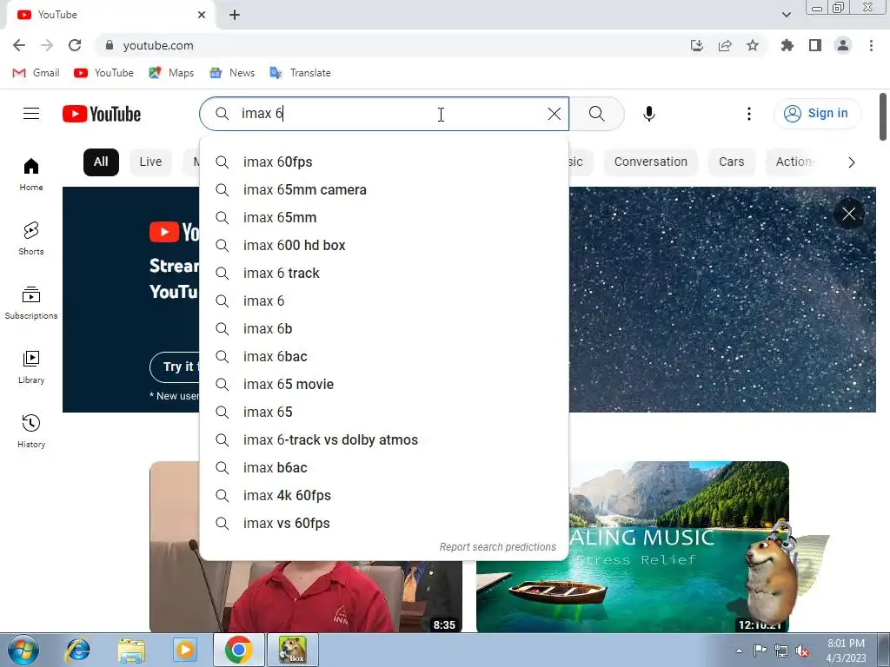890x667 pixels.
Task: Open the Chrome three-dot menu
Action: click(871, 45)
